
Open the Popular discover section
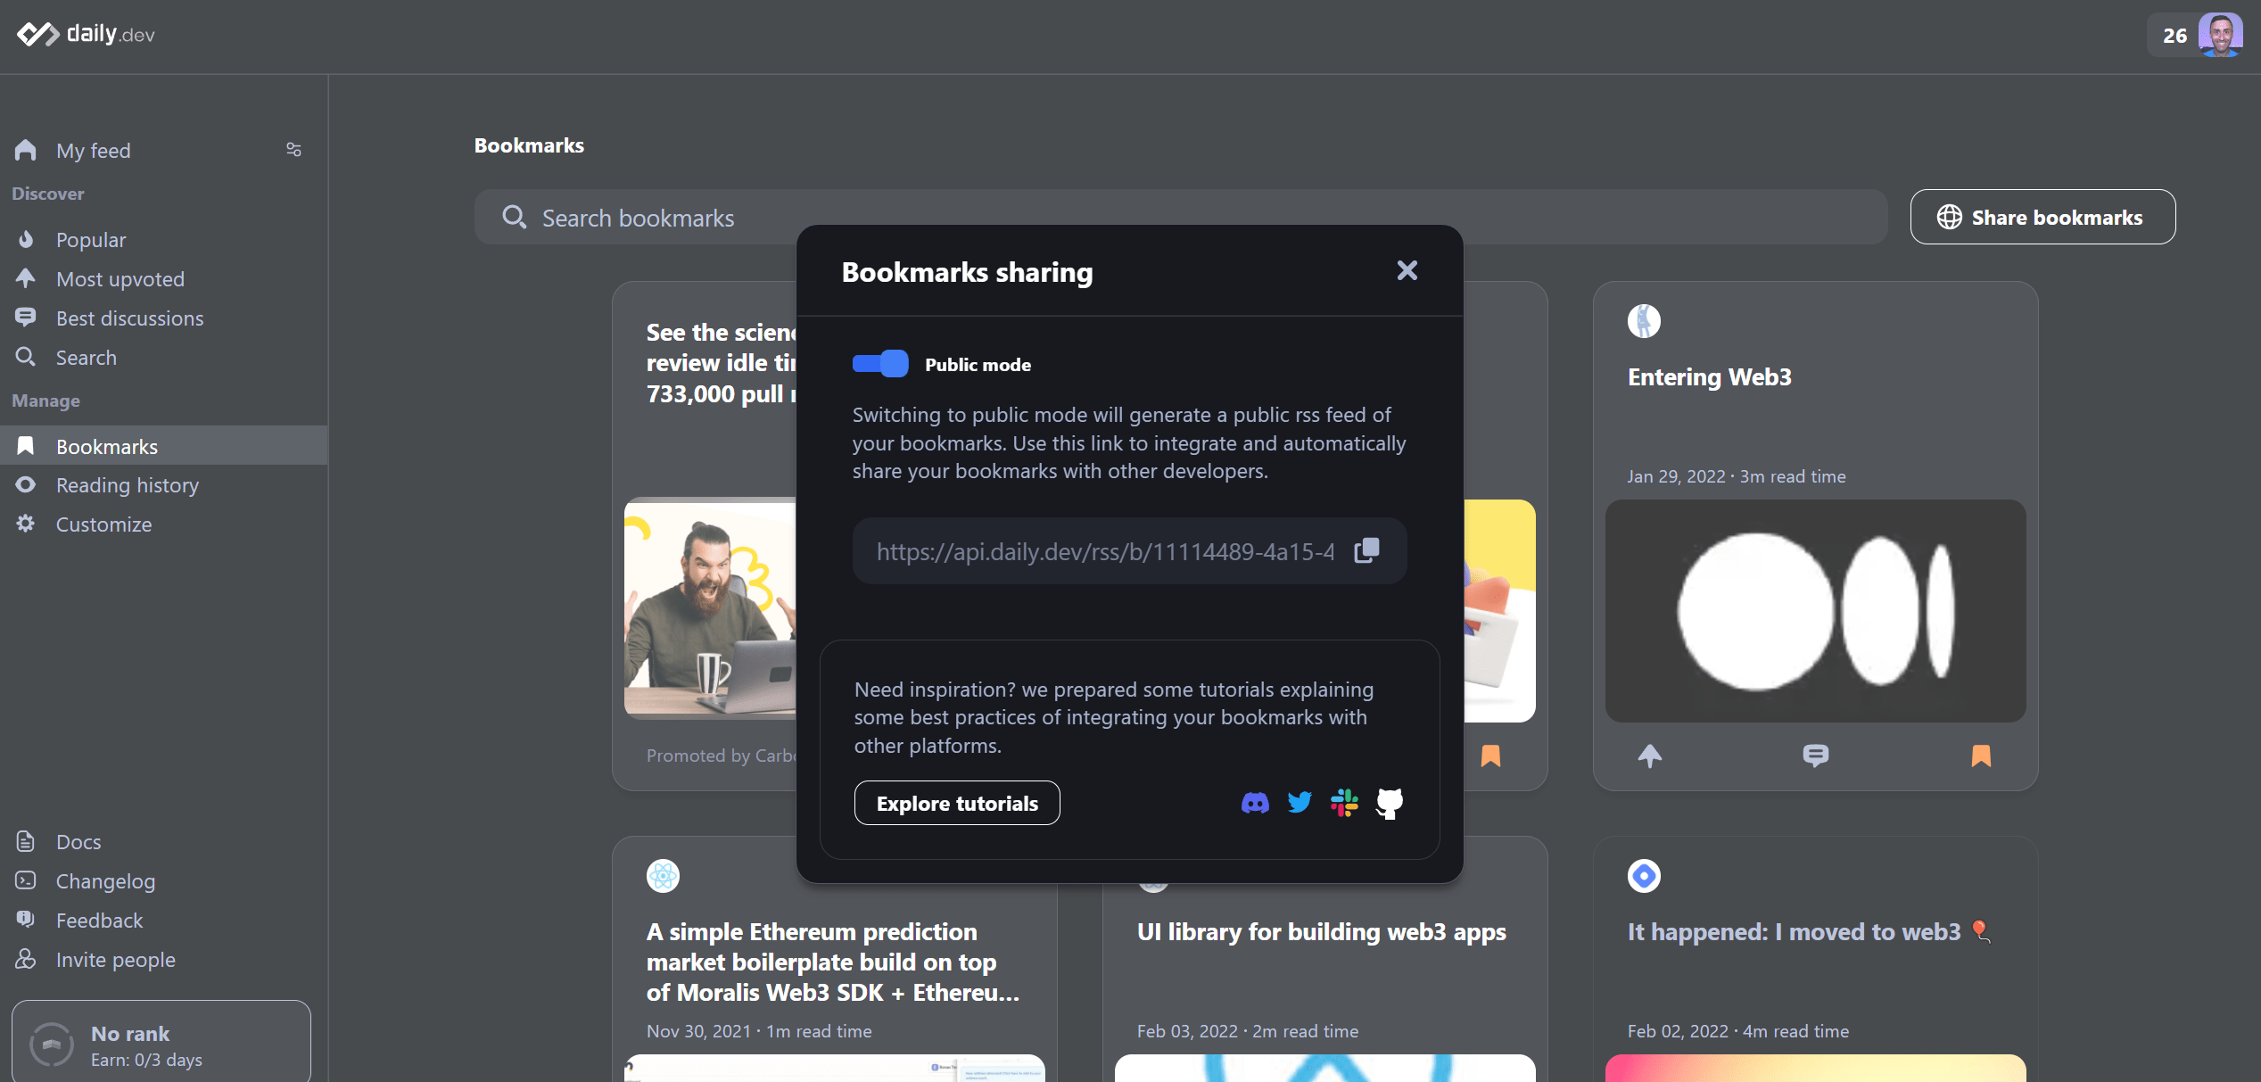pos(92,239)
